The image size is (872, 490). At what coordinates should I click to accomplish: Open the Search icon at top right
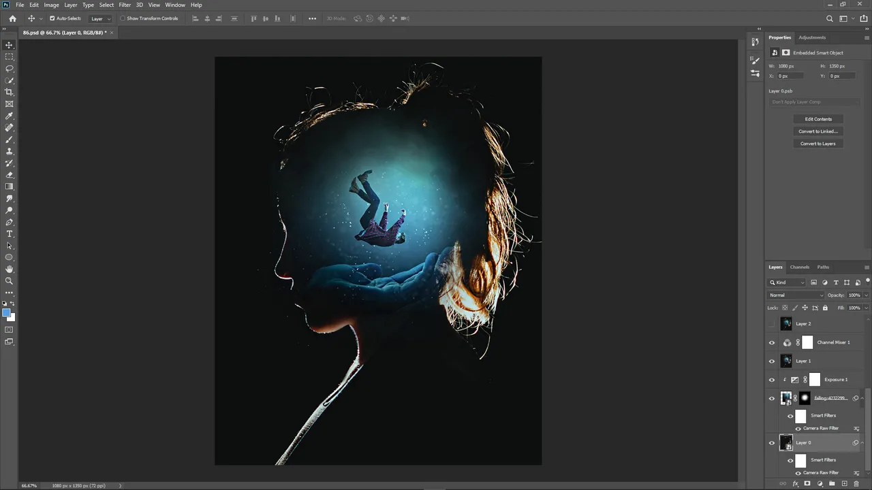[x=830, y=19]
